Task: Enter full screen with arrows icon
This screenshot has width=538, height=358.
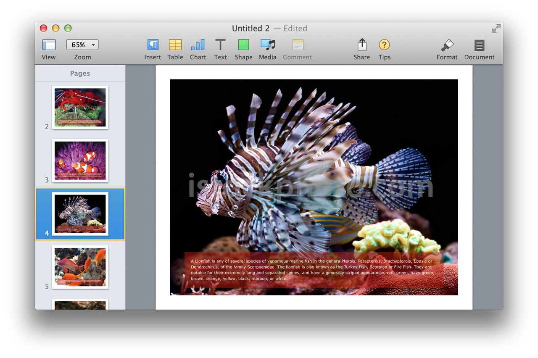Action: (496, 28)
